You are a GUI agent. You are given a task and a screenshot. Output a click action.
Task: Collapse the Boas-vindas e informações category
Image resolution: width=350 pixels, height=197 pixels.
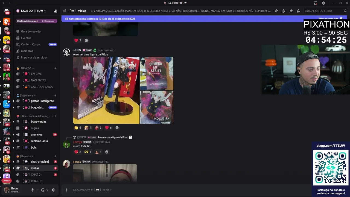click(x=34, y=116)
